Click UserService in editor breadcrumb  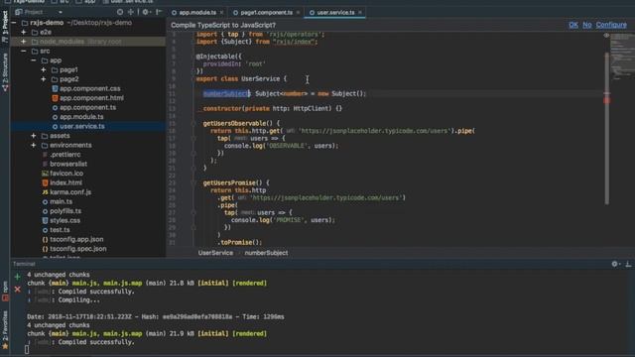pyautogui.click(x=215, y=253)
